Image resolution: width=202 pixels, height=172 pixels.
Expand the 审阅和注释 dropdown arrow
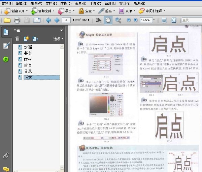tap(164, 11)
